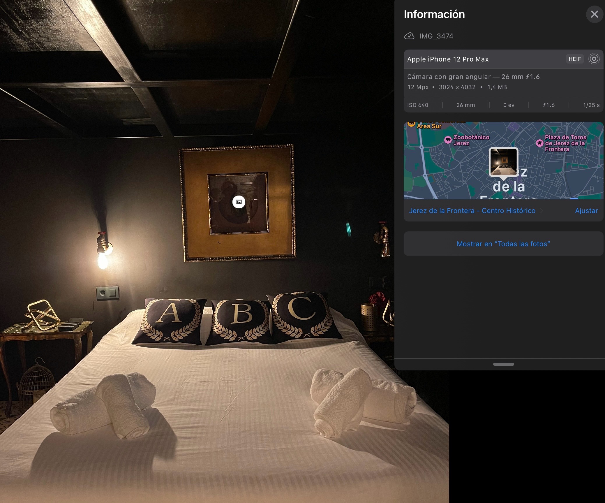Click the Plaza de Toros map marker

click(x=540, y=143)
